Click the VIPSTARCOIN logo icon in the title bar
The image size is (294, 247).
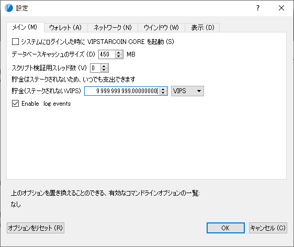coord(9,8)
